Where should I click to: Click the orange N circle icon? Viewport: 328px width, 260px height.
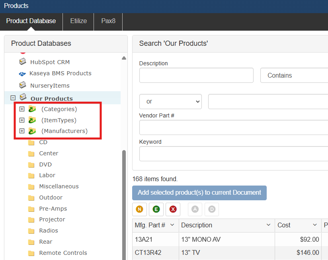(139, 209)
